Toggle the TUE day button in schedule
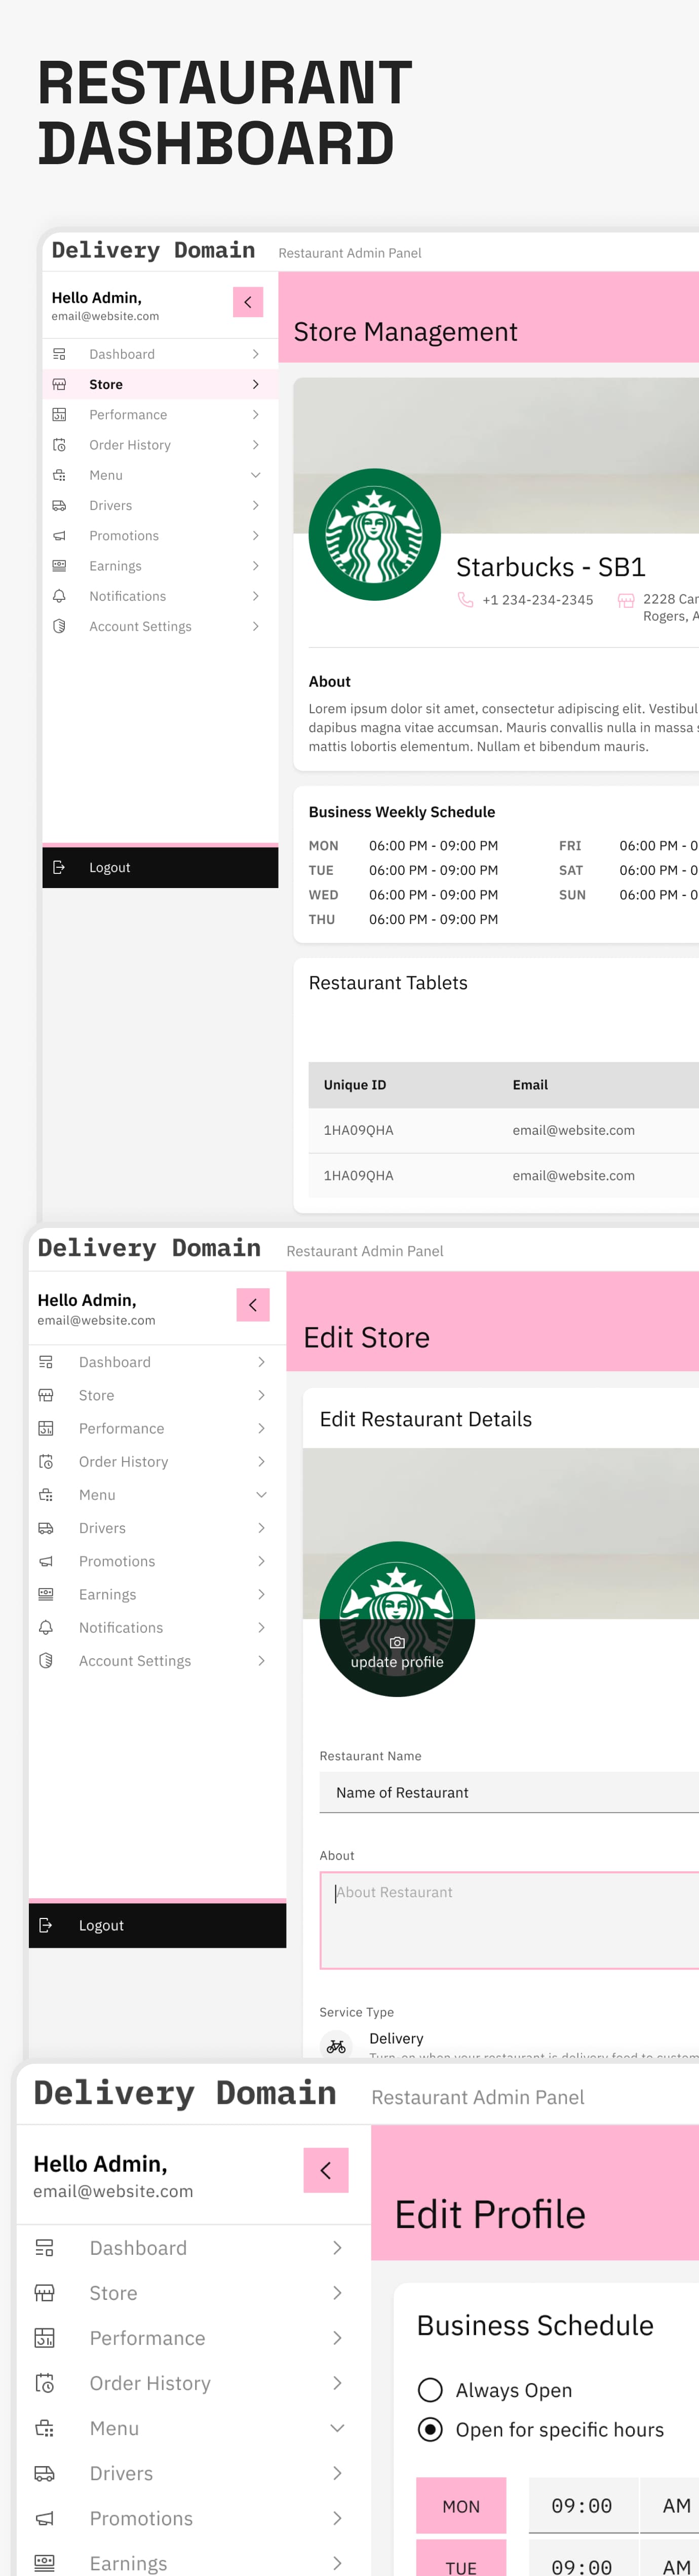The height and width of the screenshot is (2576, 699). point(461,2558)
